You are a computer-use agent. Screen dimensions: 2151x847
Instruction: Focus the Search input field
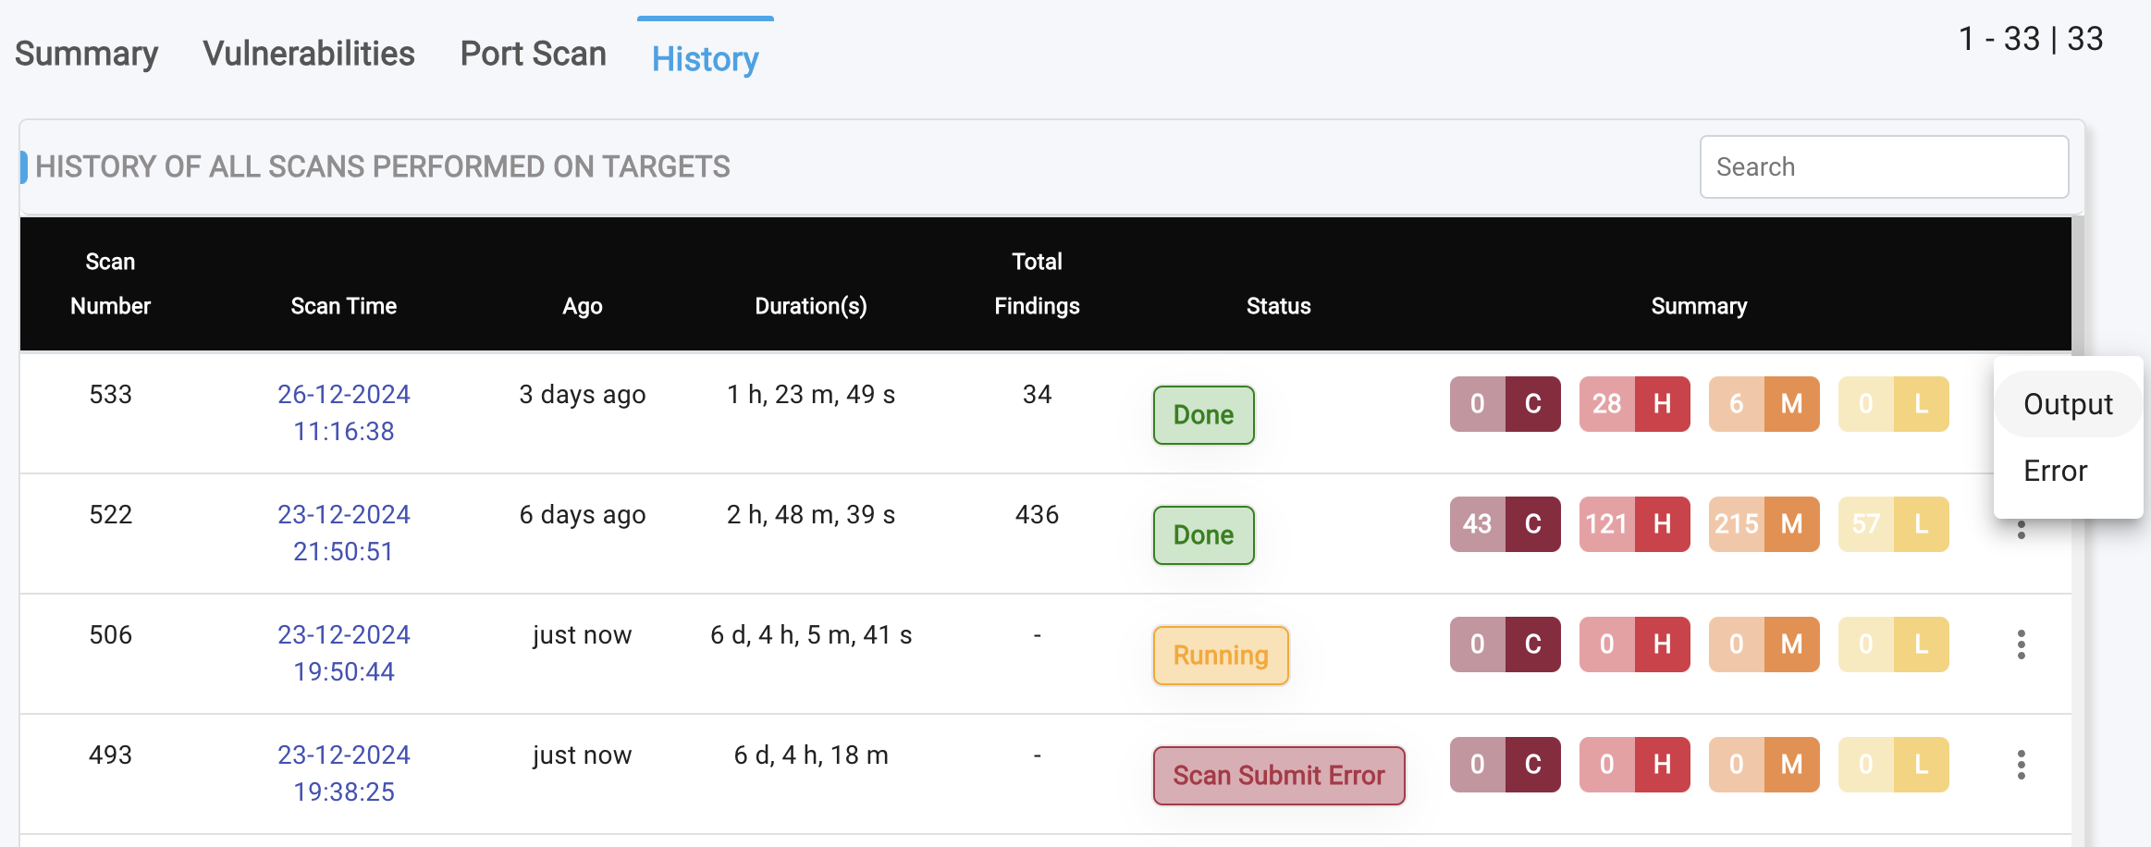1884,167
